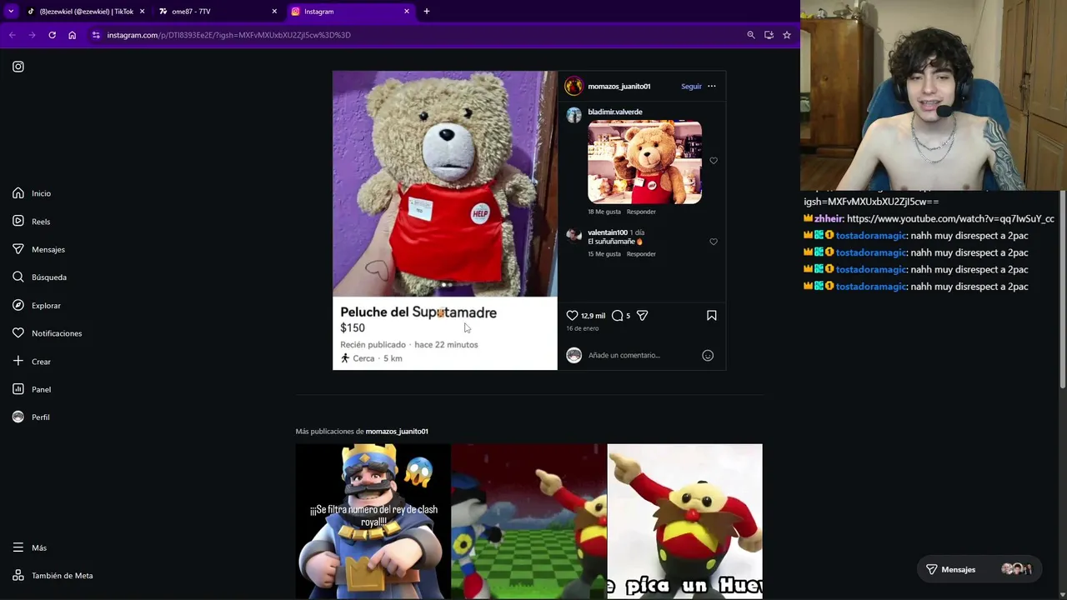Like bladimir.valverde's comment
The image size is (1067, 600).
click(714, 161)
